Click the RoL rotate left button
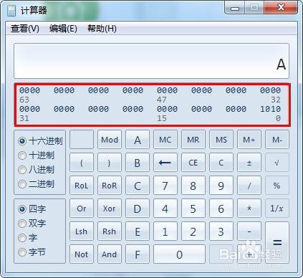The height and width of the screenshot is (278, 303). coord(82,186)
